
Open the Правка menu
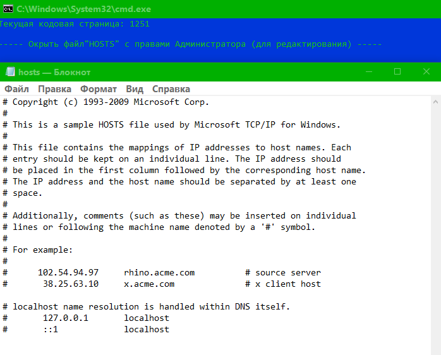(x=54, y=89)
